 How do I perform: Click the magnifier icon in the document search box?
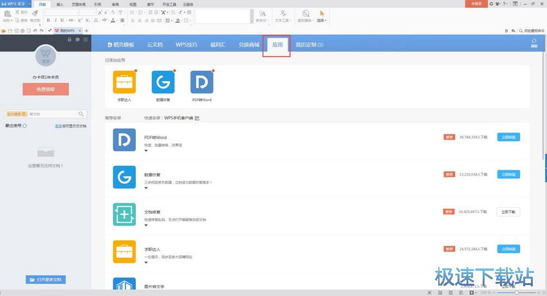[81, 114]
